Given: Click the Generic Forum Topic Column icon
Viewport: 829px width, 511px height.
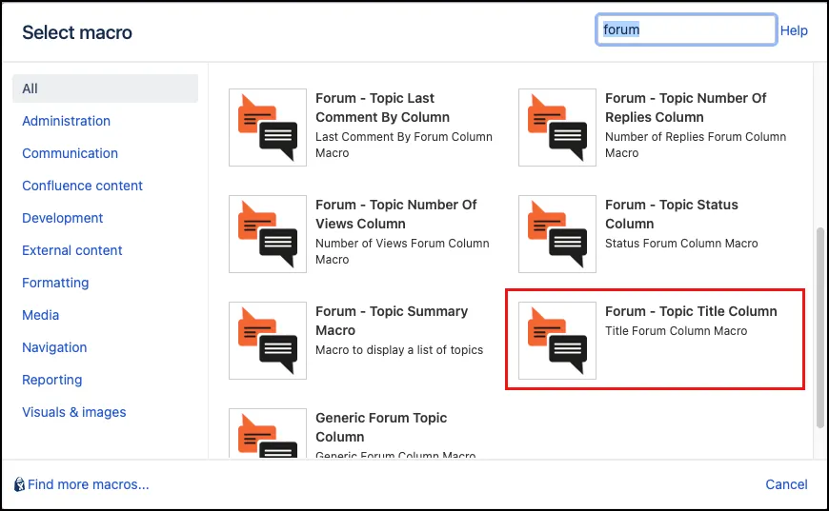Looking at the screenshot, I should click(x=268, y=433).
